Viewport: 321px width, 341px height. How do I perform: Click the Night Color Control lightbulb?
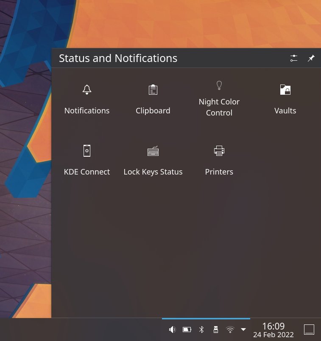219,85
